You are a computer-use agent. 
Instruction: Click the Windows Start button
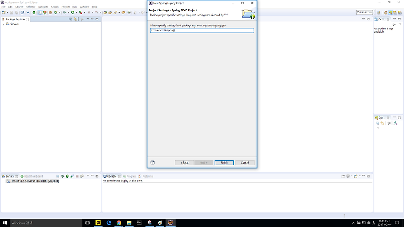5,223
